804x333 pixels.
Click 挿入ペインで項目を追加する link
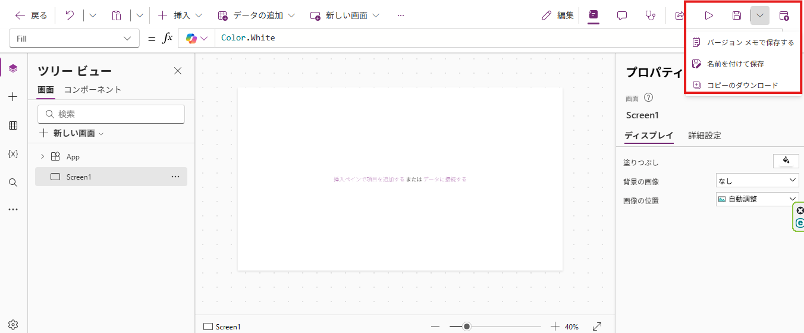369,179
